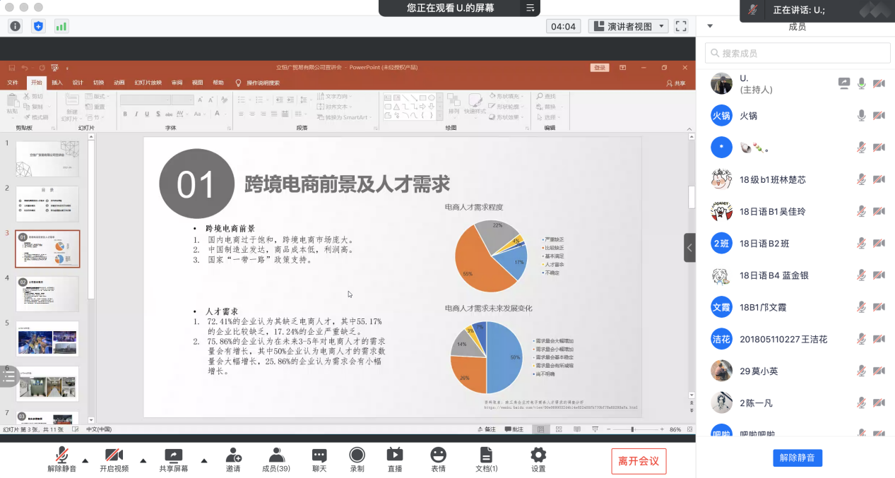Open the Documents (文档) icon

click(x=486, y=460)
